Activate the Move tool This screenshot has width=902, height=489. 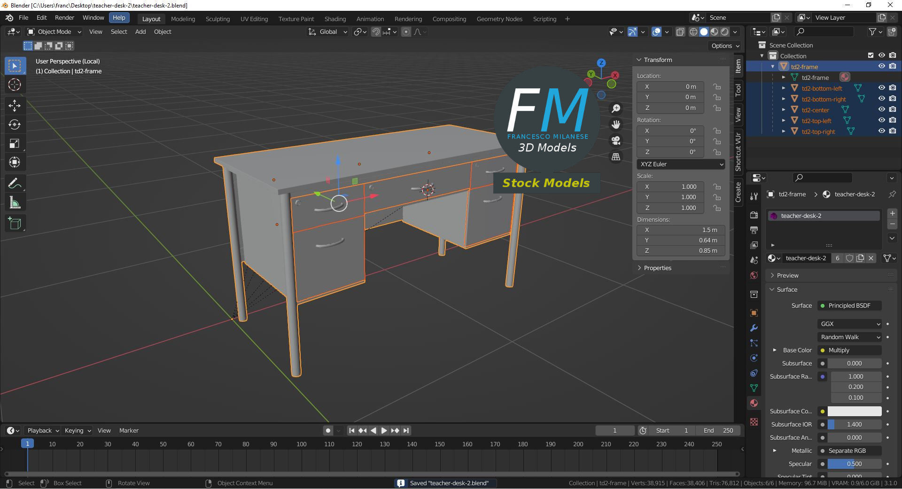point(15,106)
